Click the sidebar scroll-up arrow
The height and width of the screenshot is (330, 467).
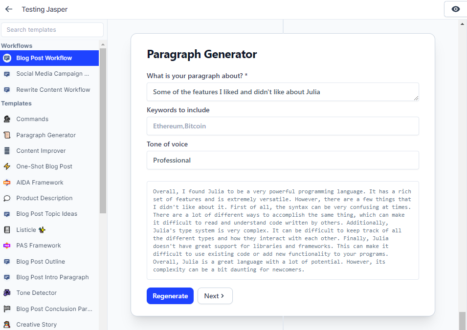(103, 44)
